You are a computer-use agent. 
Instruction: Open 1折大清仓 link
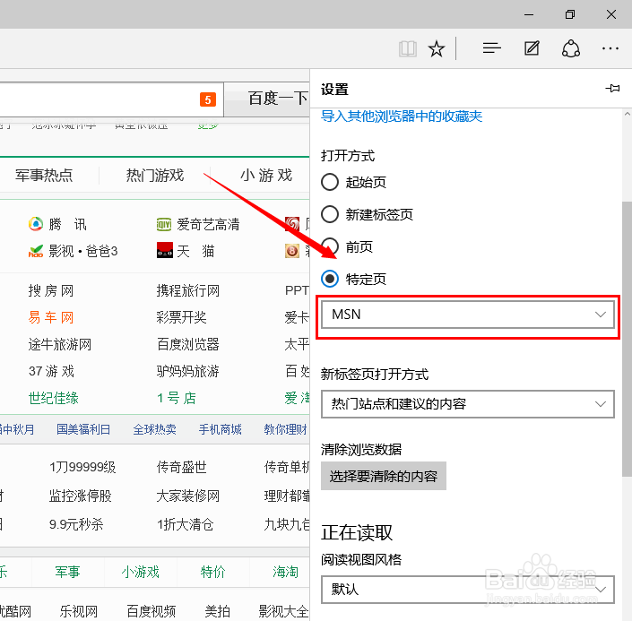(186, 524)
